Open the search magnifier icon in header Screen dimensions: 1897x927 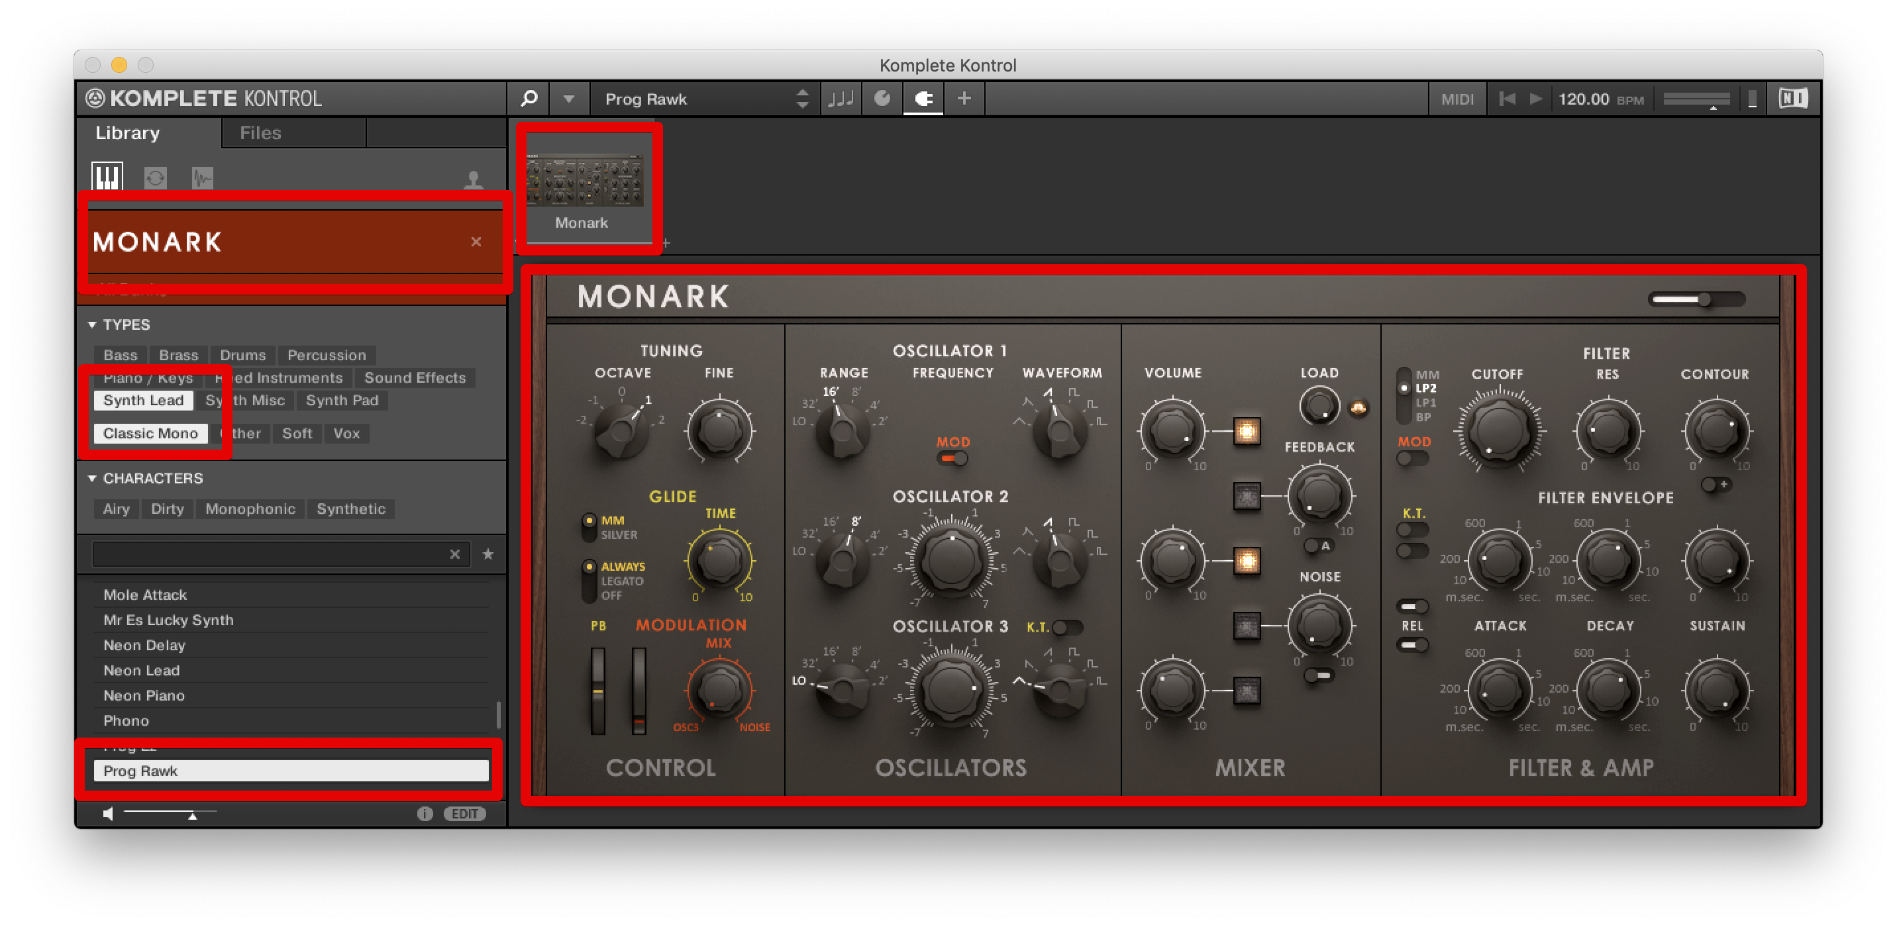(529, 99)
